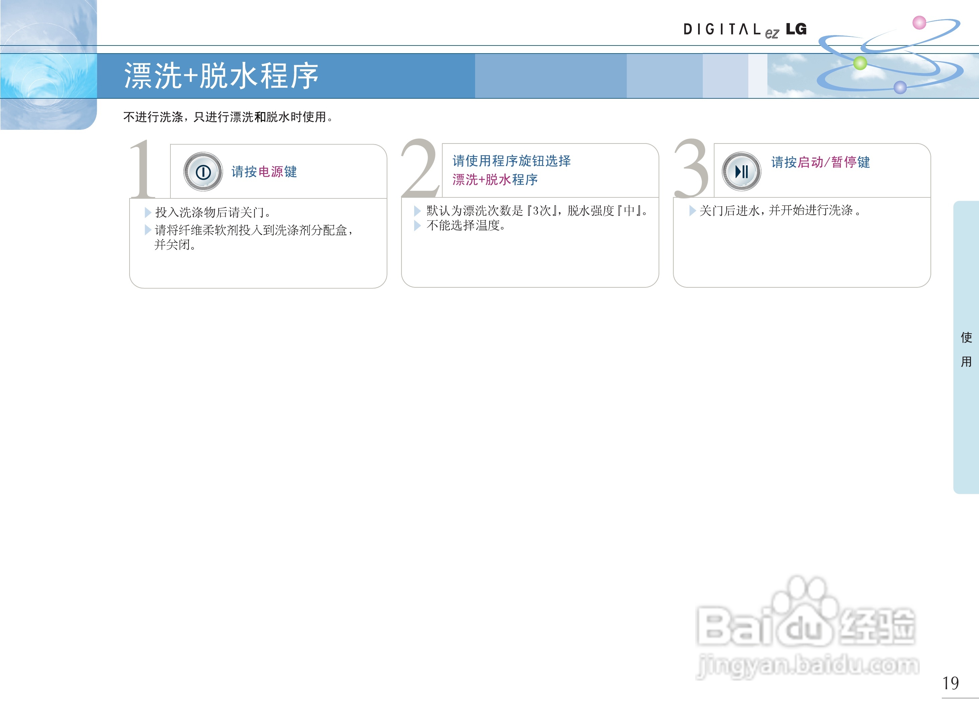
Task: Click triangle bullet before 不能选择温度
Action: coord(417,225)
